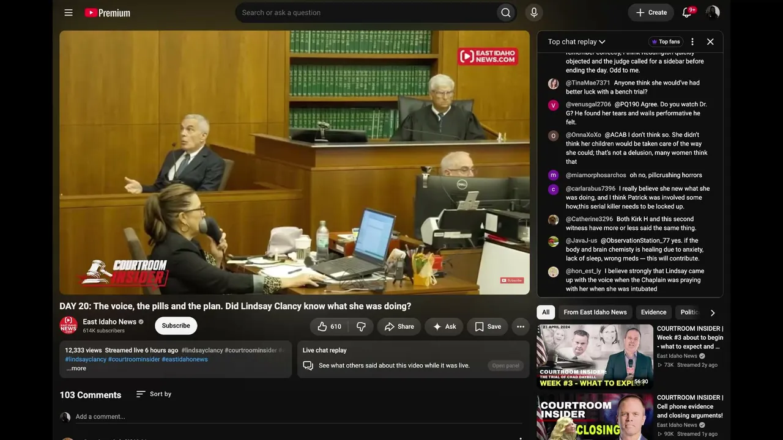Click @TinaMae7371 username in chat
The image size is (783, 440).
pos(588,83)
